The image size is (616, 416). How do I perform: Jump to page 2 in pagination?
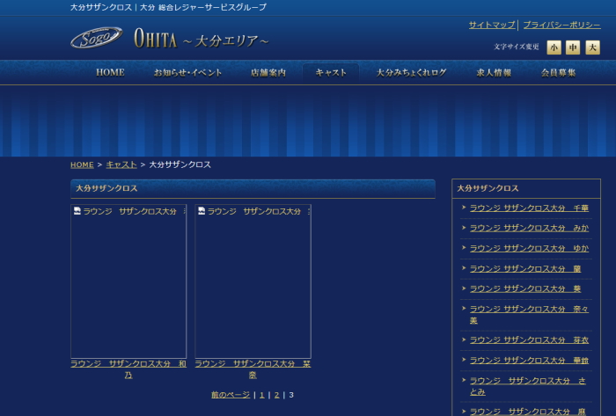pyautogui.click(x=276, y=395)
